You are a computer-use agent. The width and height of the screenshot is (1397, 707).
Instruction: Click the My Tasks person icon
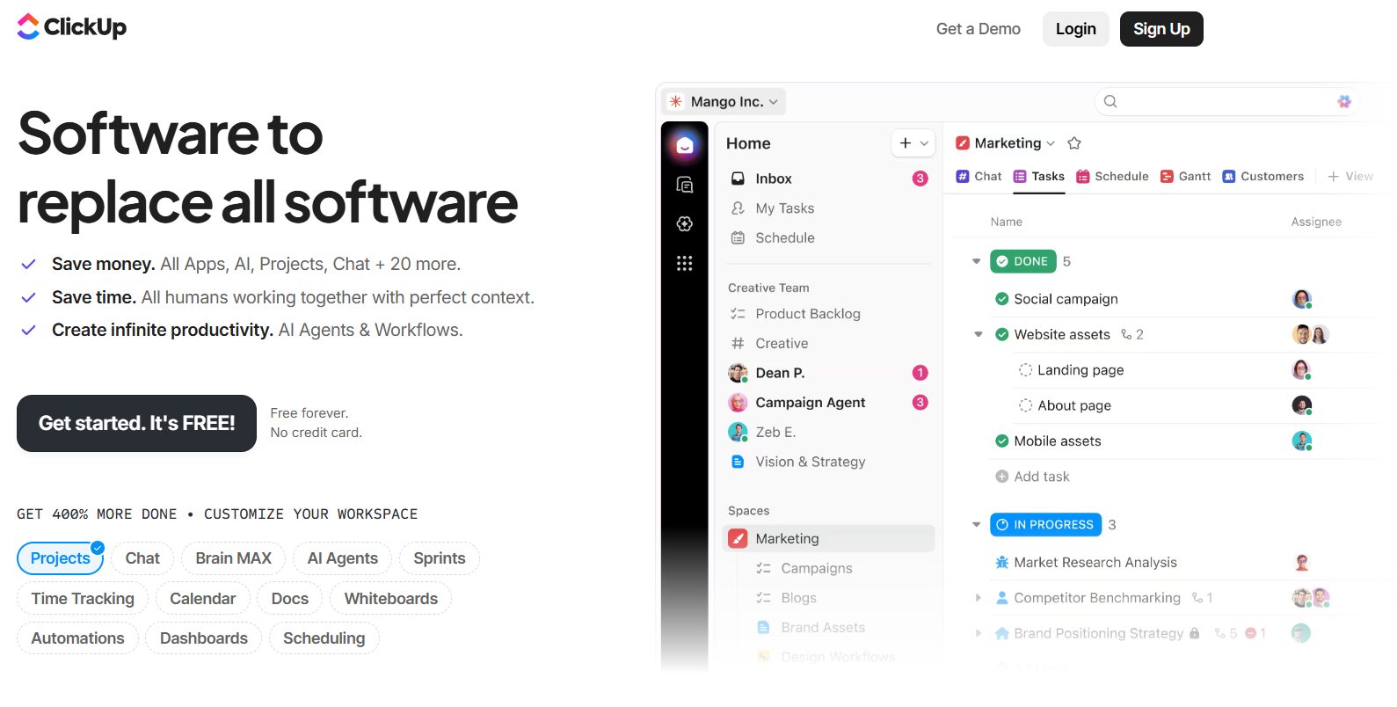click(739, 208)
